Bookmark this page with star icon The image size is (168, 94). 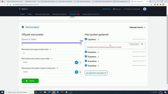[x=151, y=5]
